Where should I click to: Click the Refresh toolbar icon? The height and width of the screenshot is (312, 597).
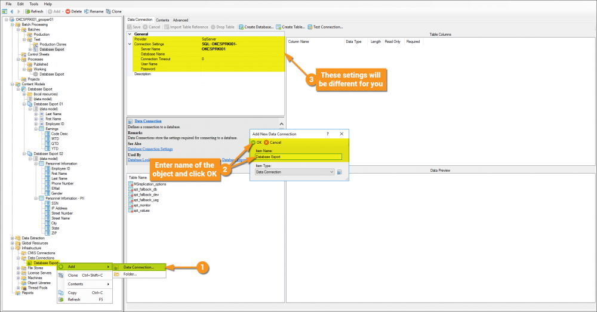[x=27, y=11]
